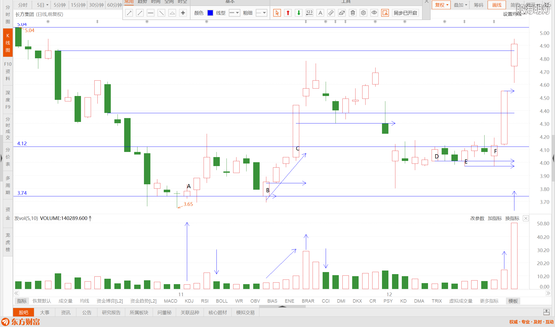Select the text annotation A tool
The width and height of the screenshot is (555, 327).
coord(320,13)
